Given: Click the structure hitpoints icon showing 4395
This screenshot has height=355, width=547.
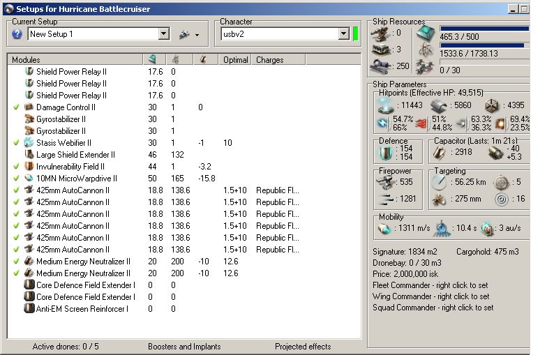Looking at the screenshot, I should (x=491, y=106).
